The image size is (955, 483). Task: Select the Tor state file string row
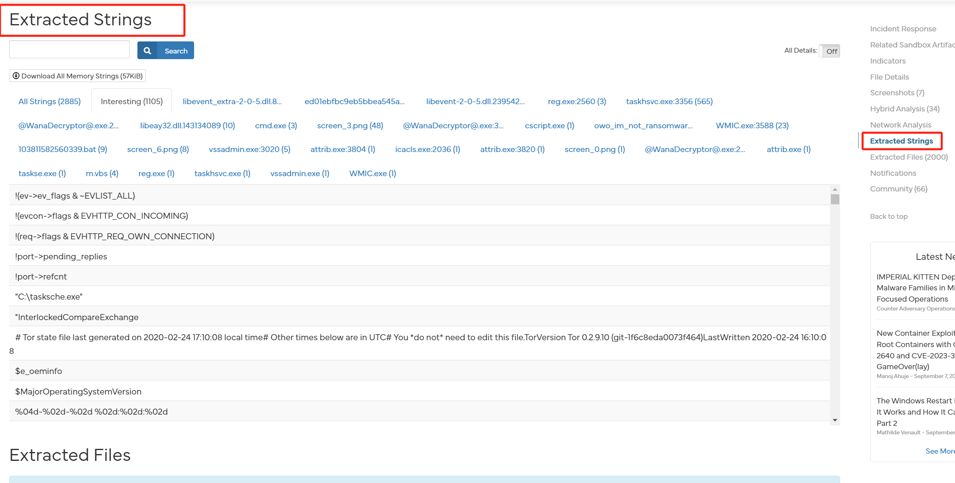[x=419, y=343]
